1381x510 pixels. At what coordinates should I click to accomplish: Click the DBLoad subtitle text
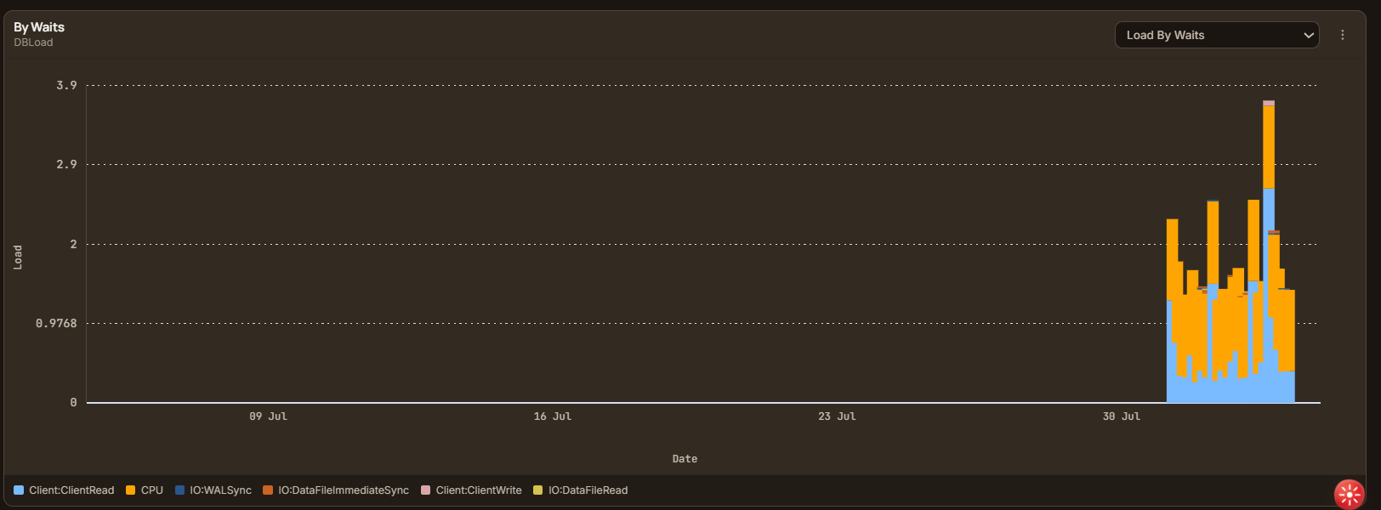(33, 42)
